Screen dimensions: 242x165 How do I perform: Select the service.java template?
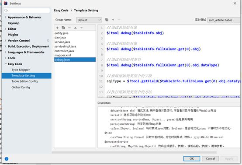[x=62, y=42]
